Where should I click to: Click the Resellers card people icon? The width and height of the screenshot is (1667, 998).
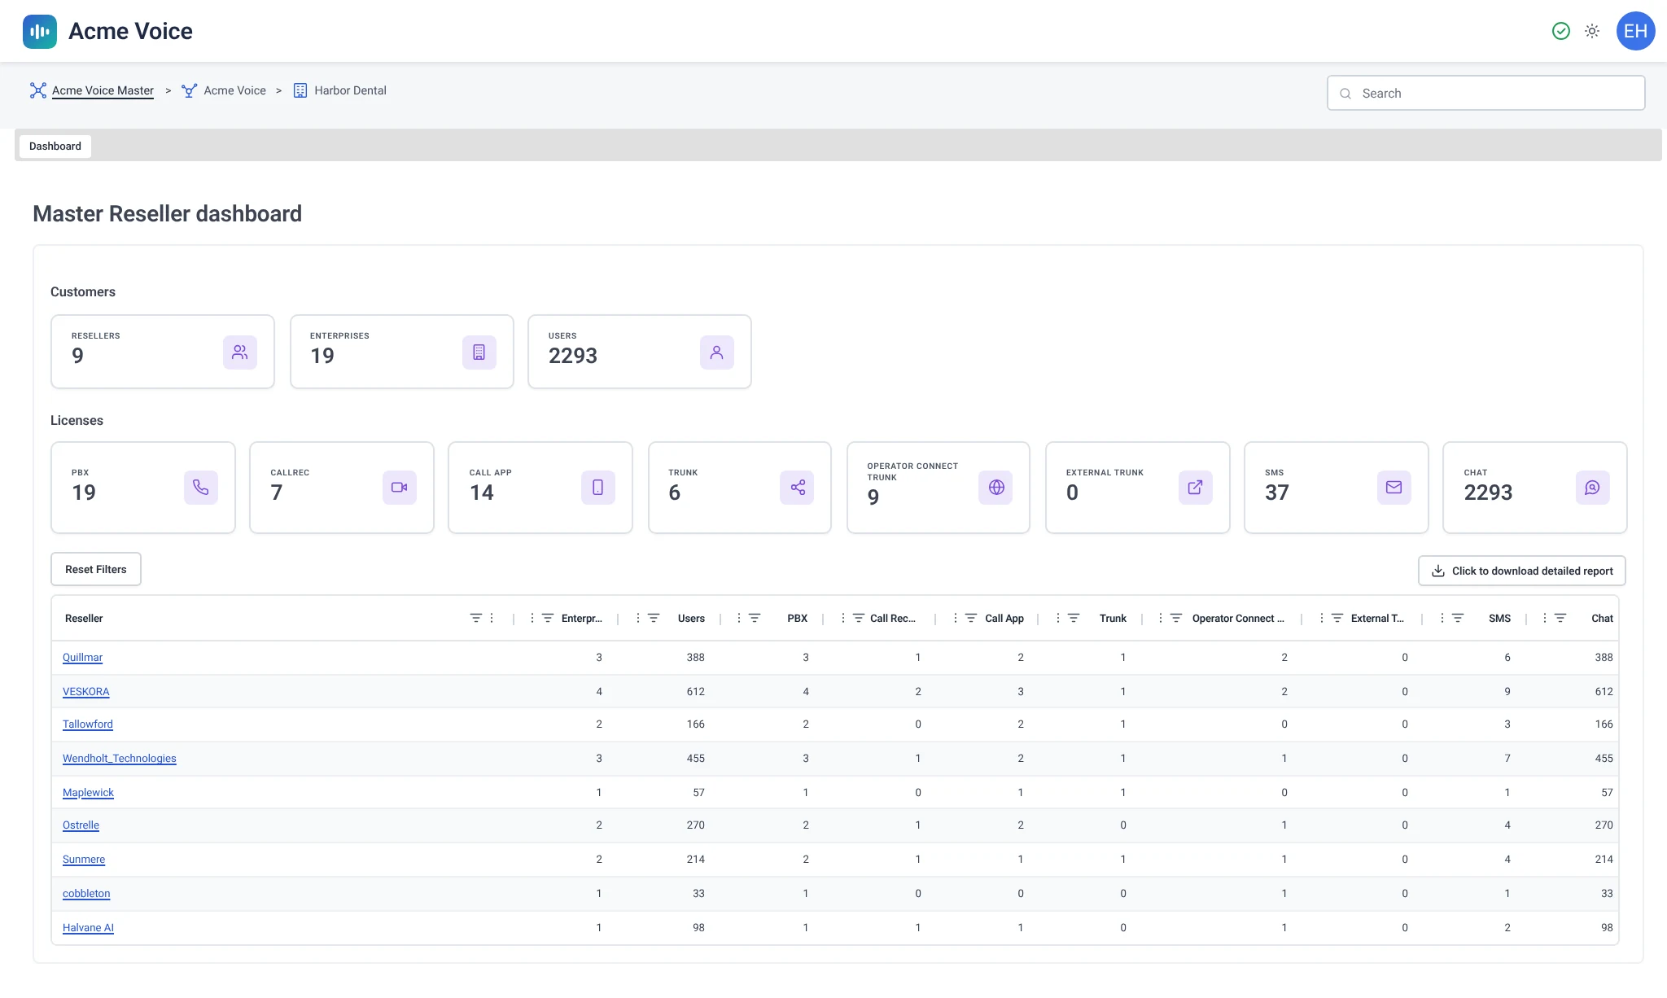(240, 352)
